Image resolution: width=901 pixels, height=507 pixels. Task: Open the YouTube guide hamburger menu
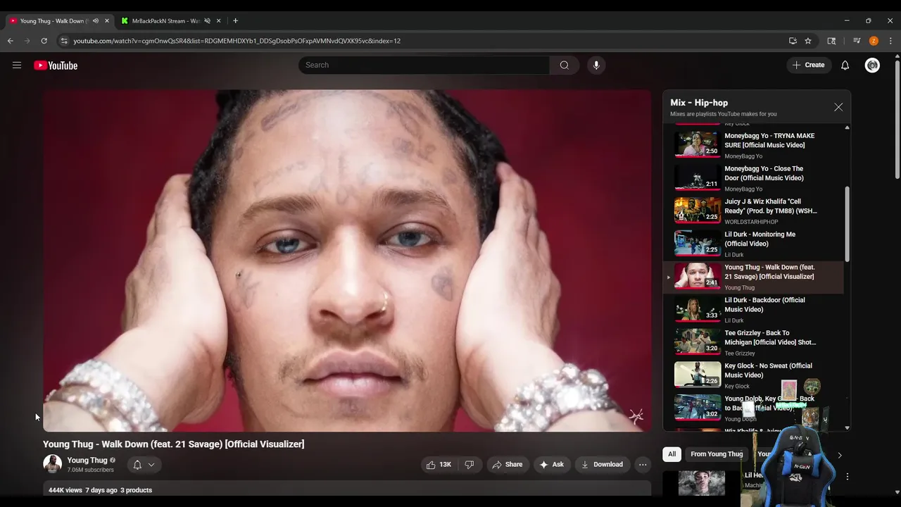[x=17, y=65]
